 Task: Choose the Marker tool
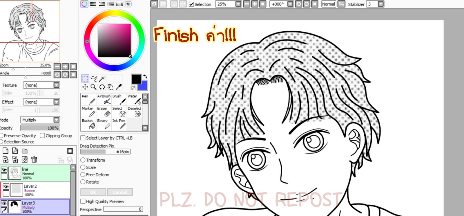[88, 111]
